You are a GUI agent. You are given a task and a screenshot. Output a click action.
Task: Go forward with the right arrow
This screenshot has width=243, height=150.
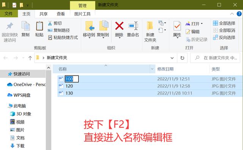click(x=16, y=58)
